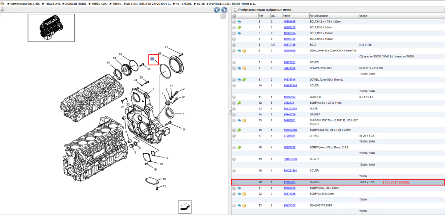This screenshot has width=445, height=215.
Task: Toggle the mark circle for GASKET 99448739
Action: [234, 114]
